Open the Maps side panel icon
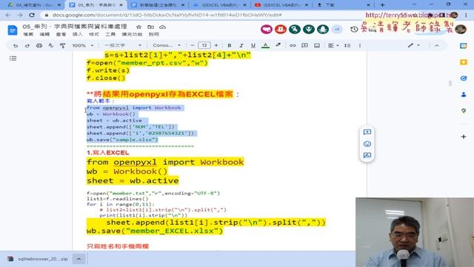The height and width of the screenshot is (267, 474). [x=464, y=111]
